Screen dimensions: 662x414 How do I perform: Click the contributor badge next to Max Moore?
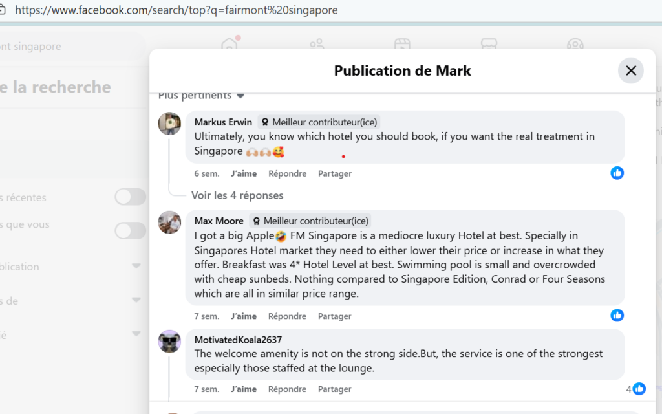point(310,221)
